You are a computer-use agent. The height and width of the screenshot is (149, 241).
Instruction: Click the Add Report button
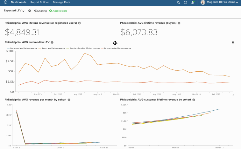pos(58,11)
